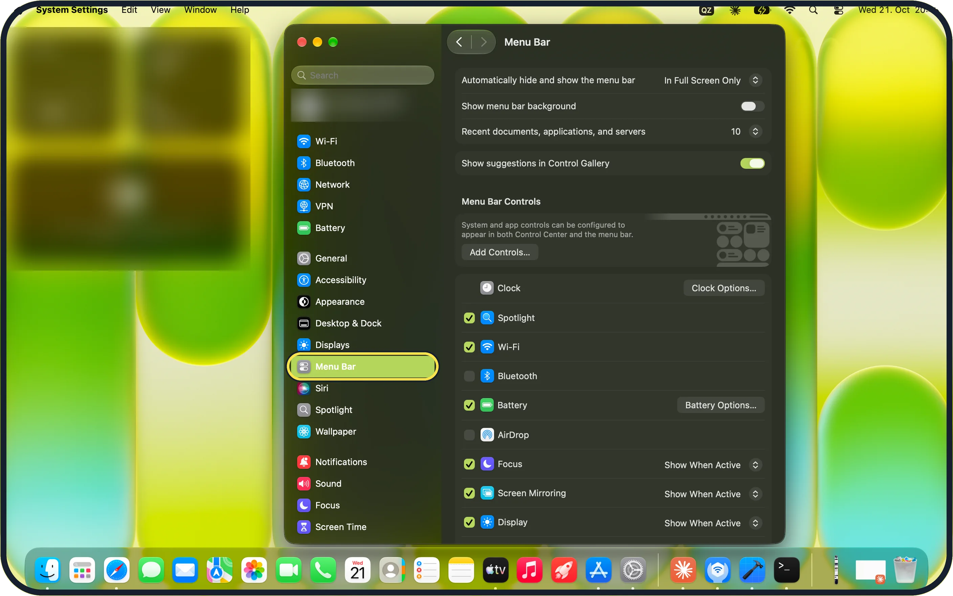953x596 pixels.
Task: Open the Network pane in sidebar
Action: tap(362, 184)
